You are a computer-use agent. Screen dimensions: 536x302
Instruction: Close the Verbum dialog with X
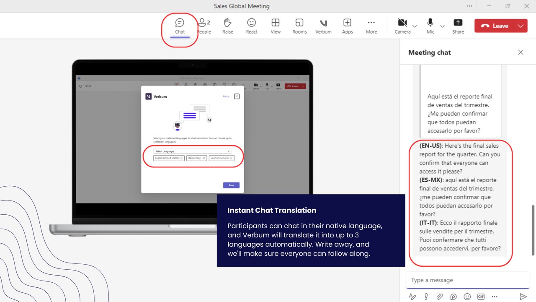[237, 96]
